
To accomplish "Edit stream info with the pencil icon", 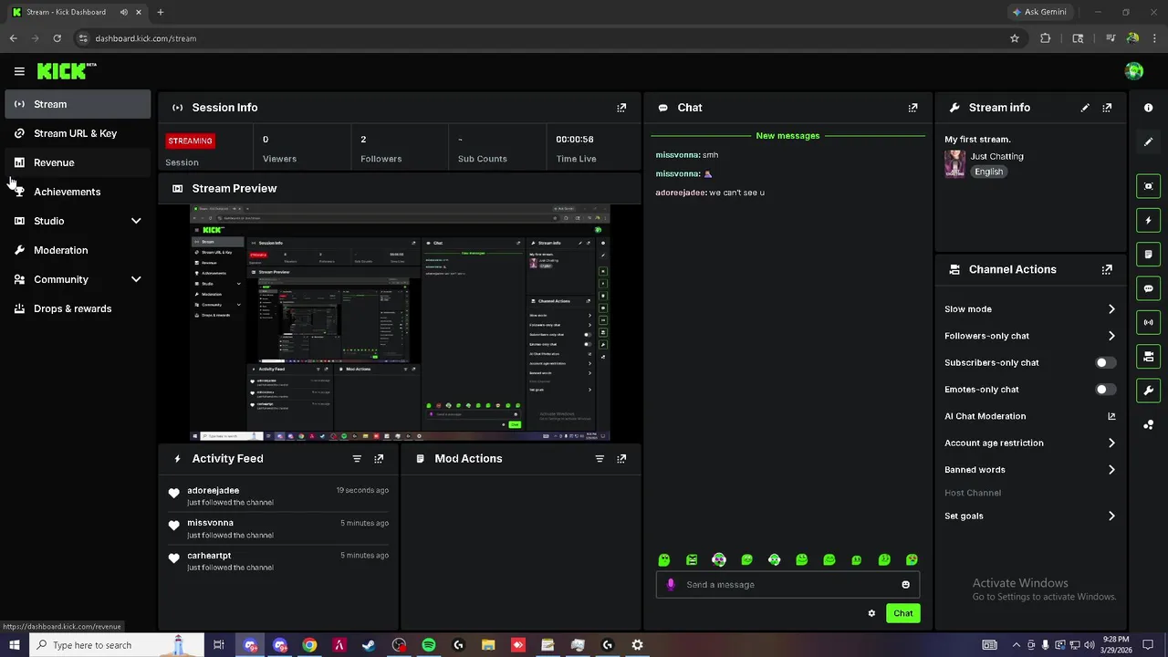I will click(1085, 108).
